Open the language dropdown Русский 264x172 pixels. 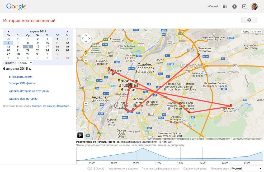pyautogui.click(x=246, y=169)
